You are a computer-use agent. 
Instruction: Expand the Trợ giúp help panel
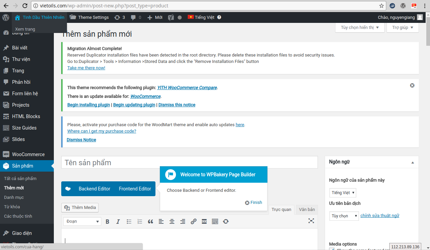click(403, 28)
